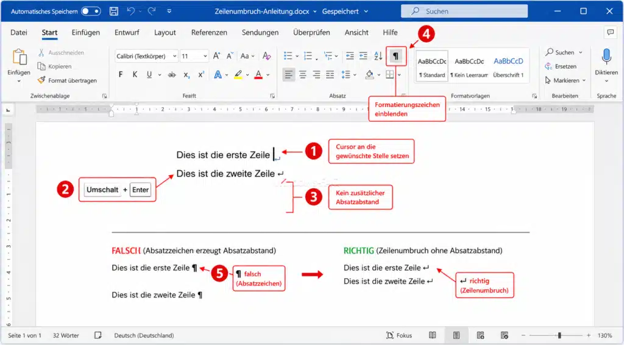The image size is (624, 345).
Task: Switch to print layout view icon
Action: tap(456, 335)
